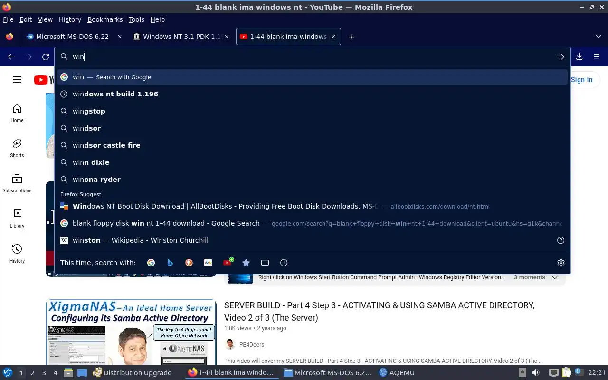Open the Edit menu
Image resolution: width=608 pixels, height=380 pixels.
(26, 19)
